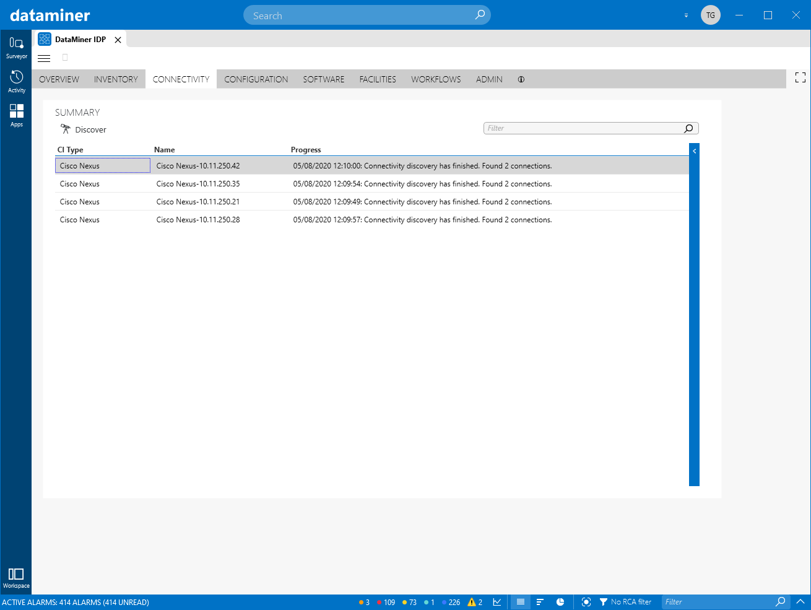Click the DataMiner IDP app icon

[45, 39]
